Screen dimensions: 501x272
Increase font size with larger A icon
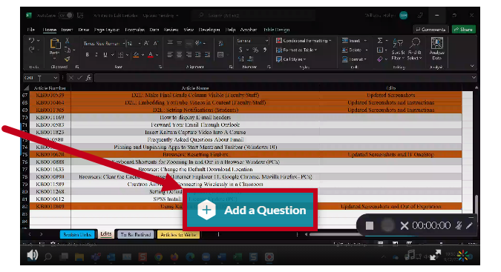[146, 43]
